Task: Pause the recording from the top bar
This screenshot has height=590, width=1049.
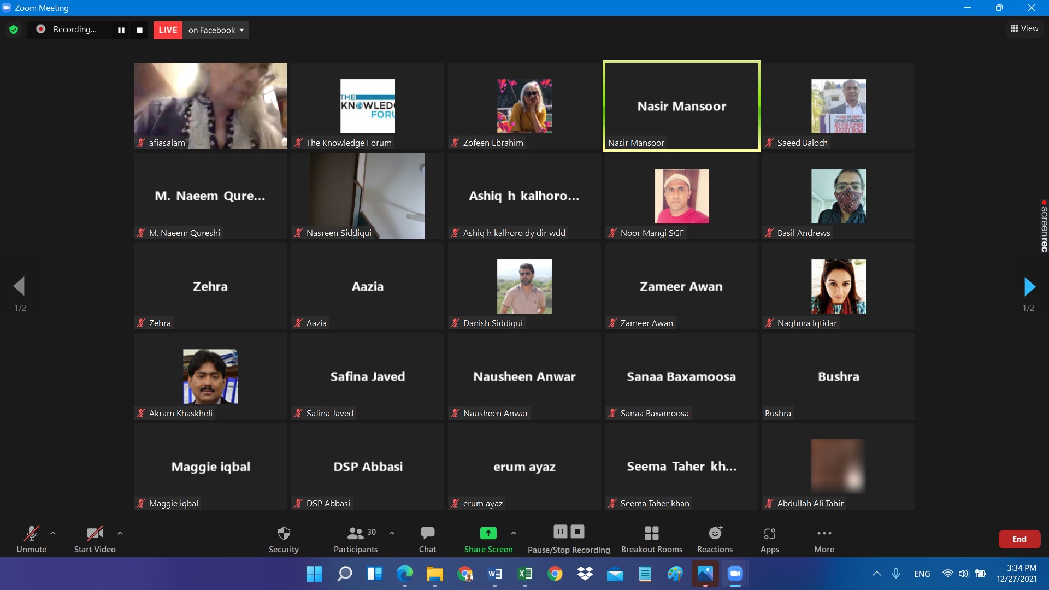Action: point(121,30)
